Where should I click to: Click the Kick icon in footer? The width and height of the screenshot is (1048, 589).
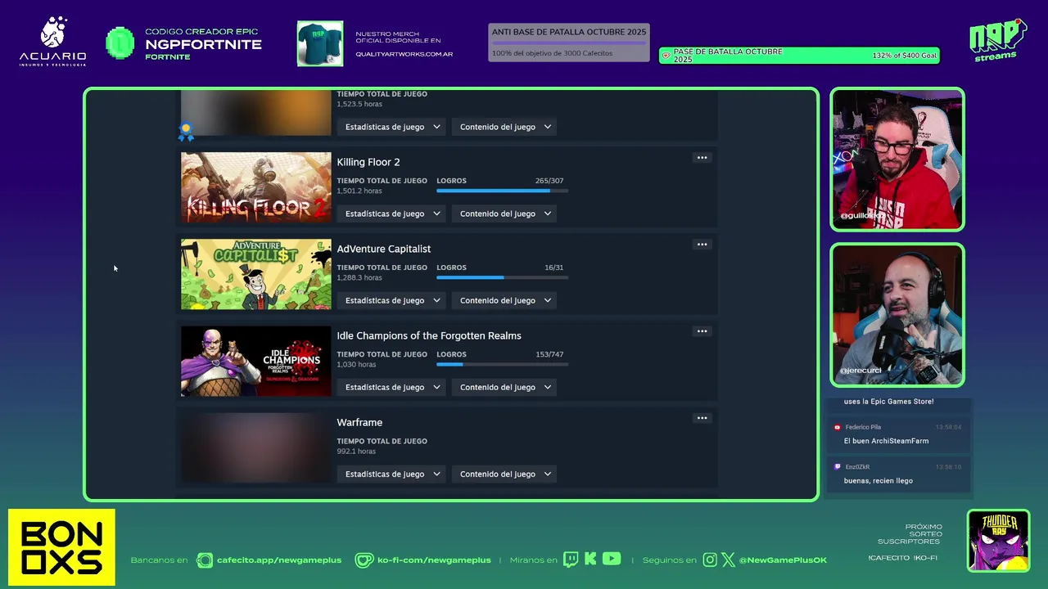click(590, 560)
